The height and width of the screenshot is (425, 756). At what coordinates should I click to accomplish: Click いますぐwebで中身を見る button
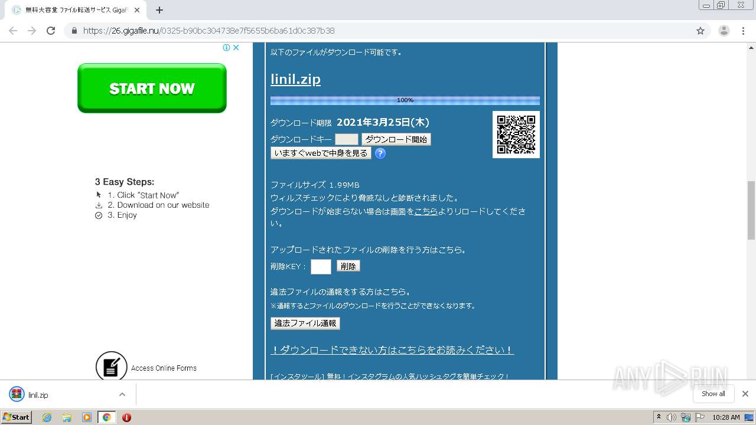[321, 153]
